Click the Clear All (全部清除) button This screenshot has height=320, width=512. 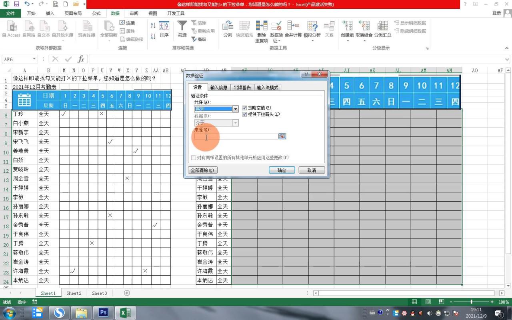(x=202, y=170)
